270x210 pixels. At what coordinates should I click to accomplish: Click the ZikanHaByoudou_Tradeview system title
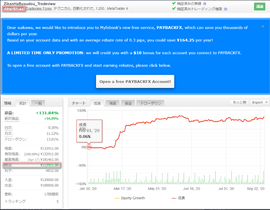click(x=30, y=4)
